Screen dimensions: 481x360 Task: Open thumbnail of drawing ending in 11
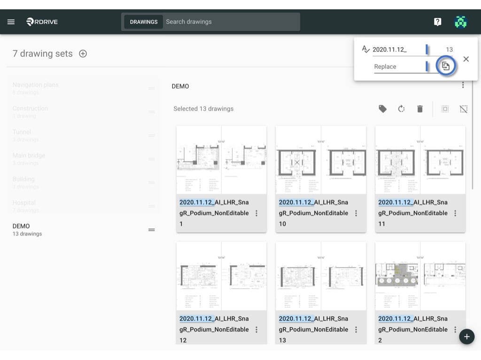coord(420,160)
